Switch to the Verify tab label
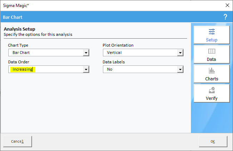This screenshot has width=233, height=151. 211,98
